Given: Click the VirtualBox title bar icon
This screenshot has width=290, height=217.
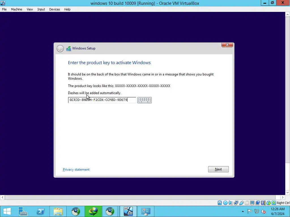Looking at the screenshot, I should [3, 3].
